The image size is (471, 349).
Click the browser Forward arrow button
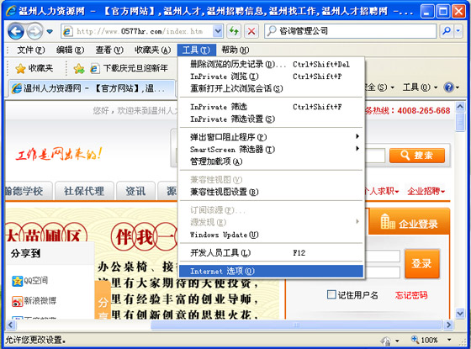tap(34, 31)
